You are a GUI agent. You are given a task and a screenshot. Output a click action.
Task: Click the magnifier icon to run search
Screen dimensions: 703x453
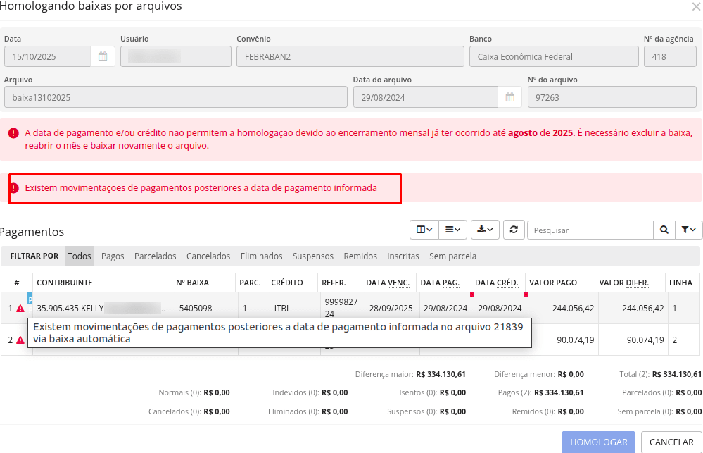coord(663,229)
